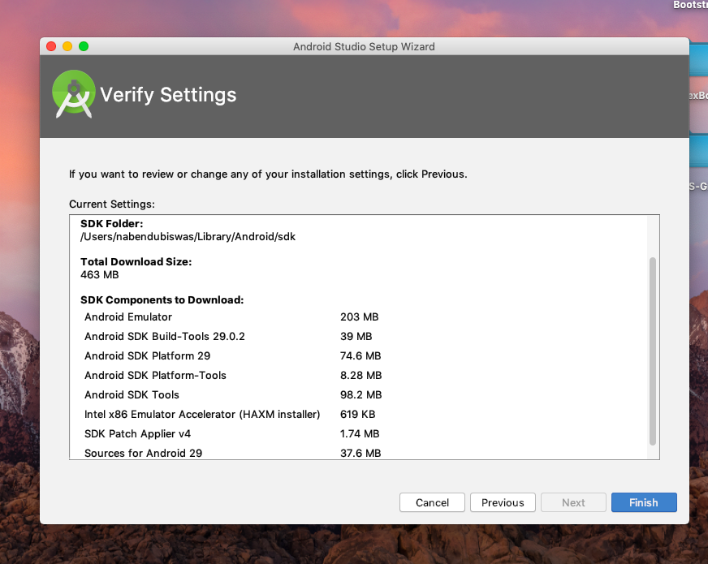The height and width of the screenshot is (564, 708).
Task: Click the disabled Next button
Action: (x=573, y=502)
